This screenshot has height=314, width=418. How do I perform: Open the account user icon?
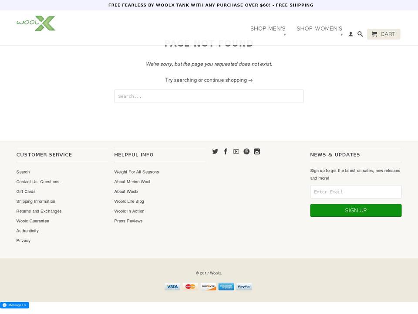(x=351, y=34)
